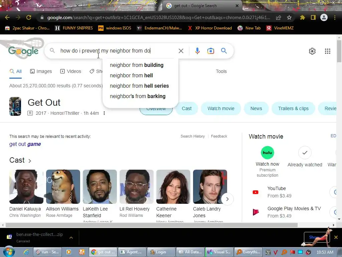Select the Watch movie chip

coord(221,108)
